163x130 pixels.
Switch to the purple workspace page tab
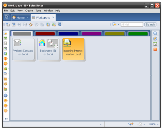[x=92, y=34]
